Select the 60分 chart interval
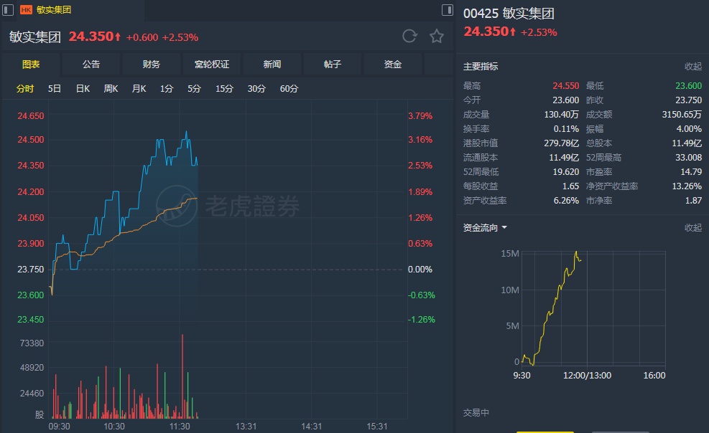This screenshot has width=709, height=433. (x=289, y=89)
